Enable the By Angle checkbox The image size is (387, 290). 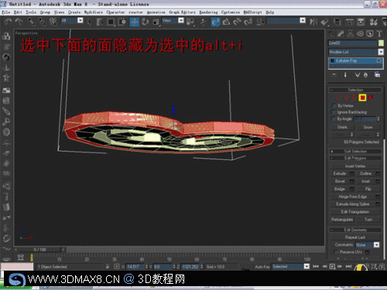(x=334, y=119)
